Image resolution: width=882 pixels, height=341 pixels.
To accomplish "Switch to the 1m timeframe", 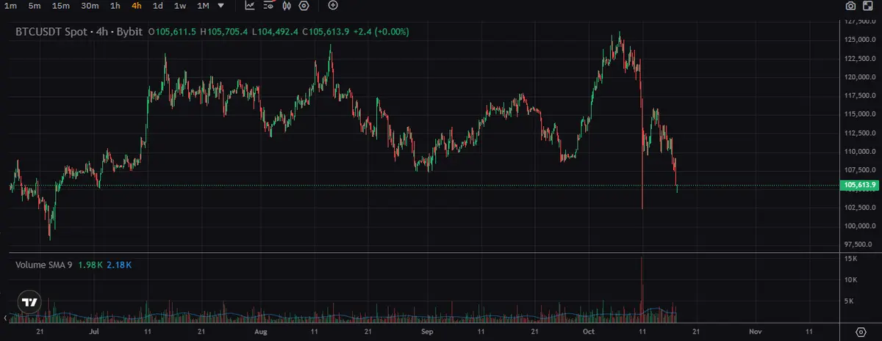I will [10, 6].
